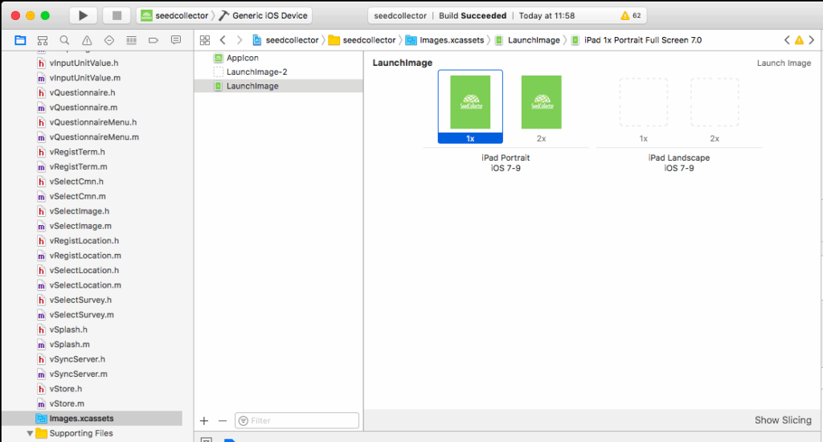Click the Show Slicing button

(x=783, y=419)
